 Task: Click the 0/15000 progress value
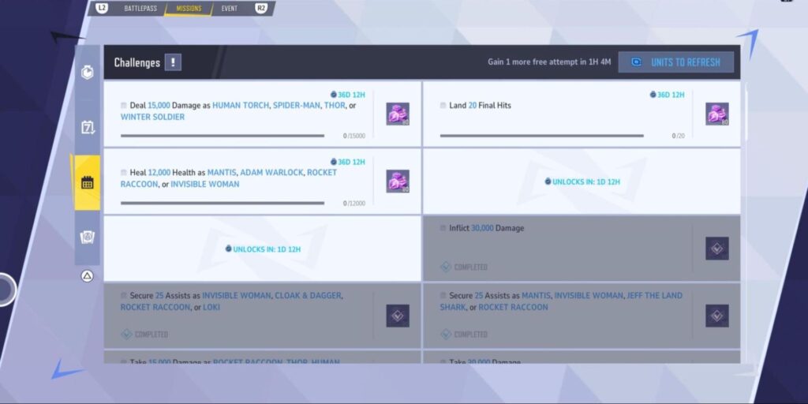click(354, 136)
